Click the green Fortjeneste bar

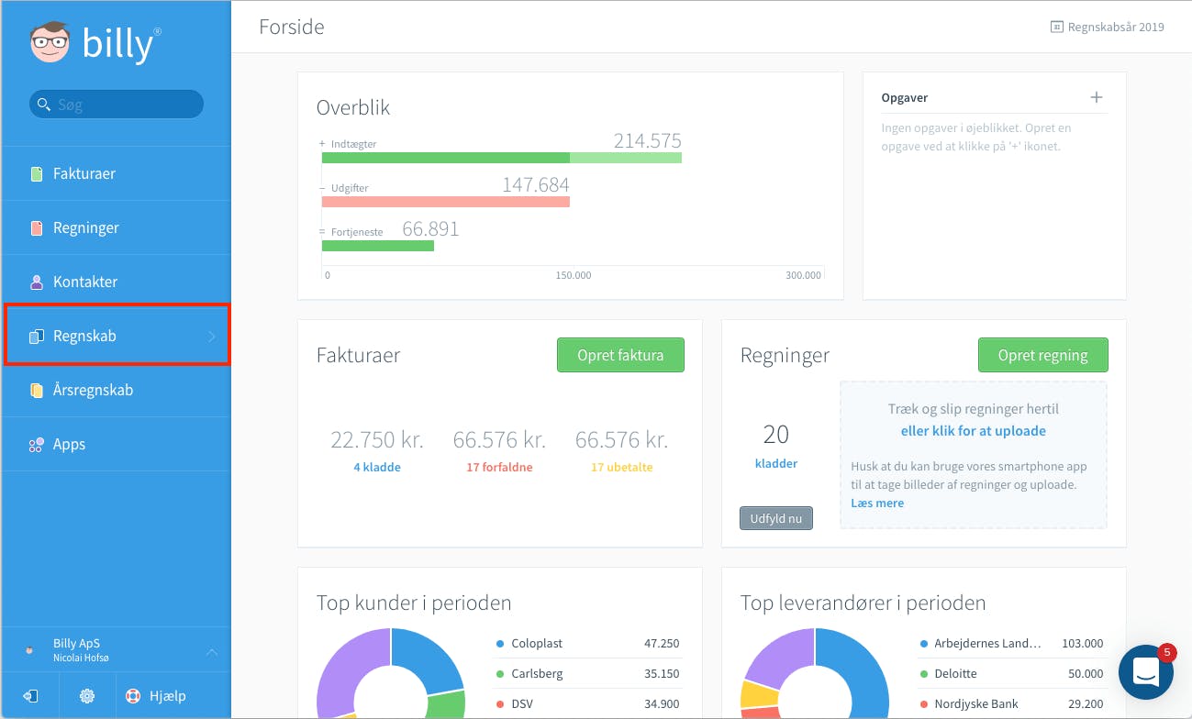378,245
